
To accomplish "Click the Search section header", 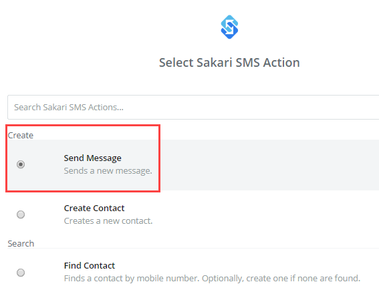I will [x=21, y=244].
